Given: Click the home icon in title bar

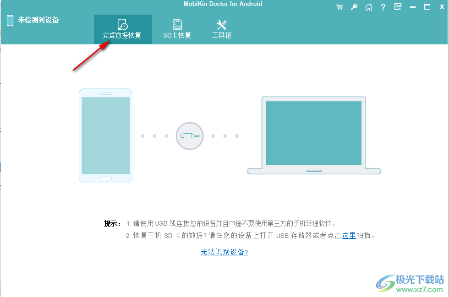Looking at the screenshot, I should coord(369,7).
